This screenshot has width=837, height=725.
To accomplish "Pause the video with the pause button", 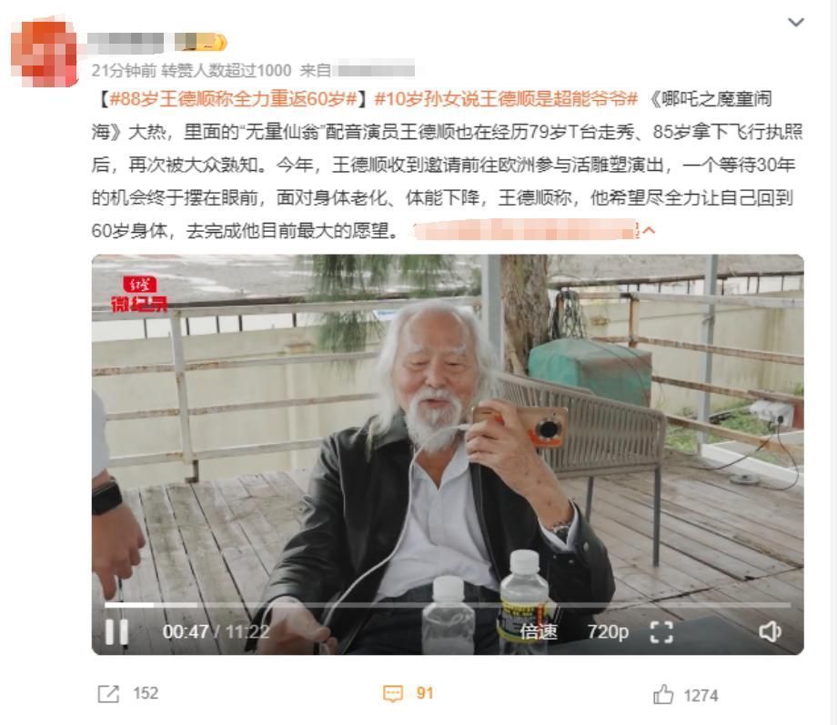I will click(116, 632).
